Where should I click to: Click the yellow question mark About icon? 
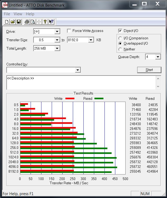coord(45,22)
